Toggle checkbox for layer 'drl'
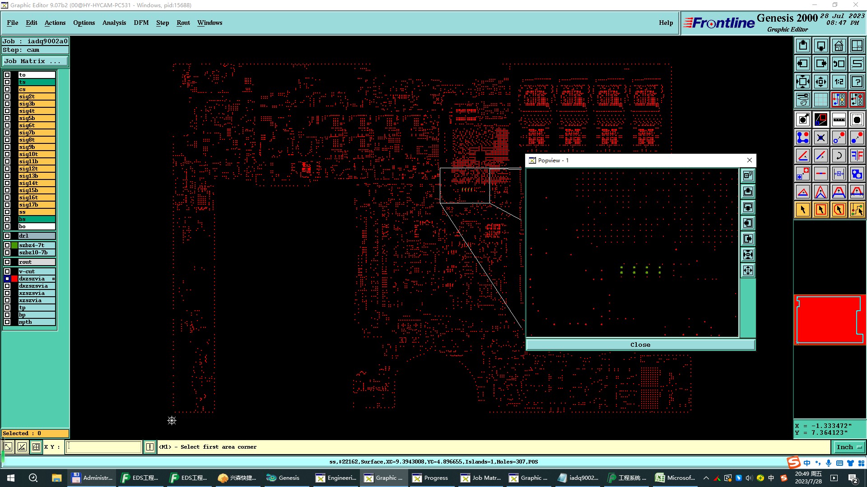 tap(7, 236)
